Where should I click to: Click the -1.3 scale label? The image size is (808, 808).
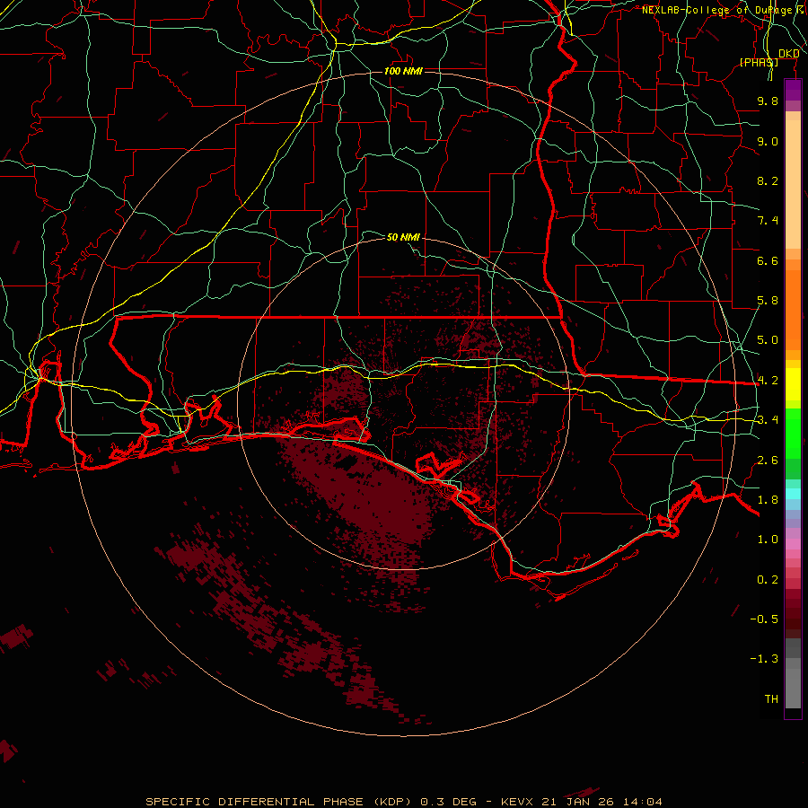click(x=764, y=659)
